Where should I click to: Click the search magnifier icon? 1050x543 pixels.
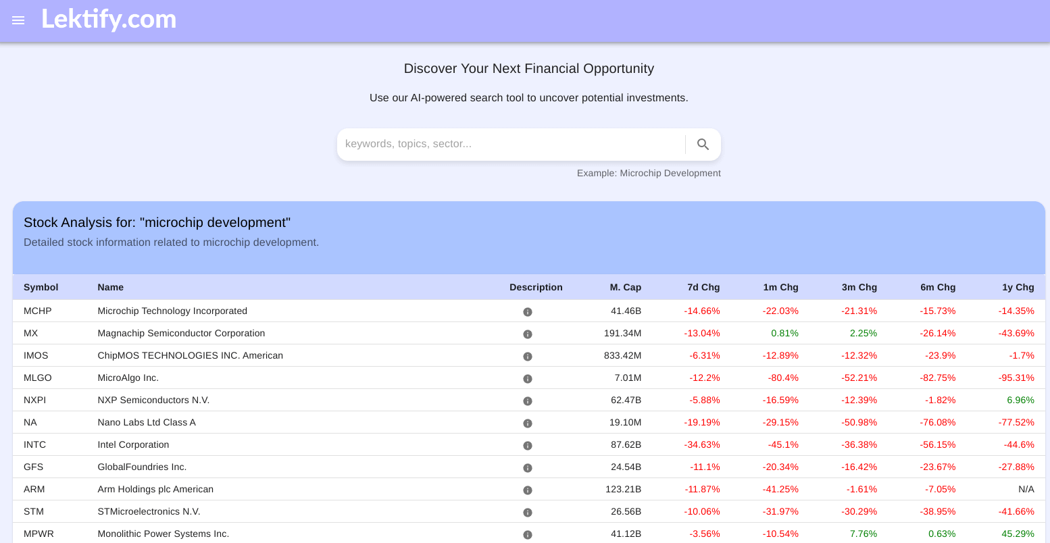coord(703,145)
